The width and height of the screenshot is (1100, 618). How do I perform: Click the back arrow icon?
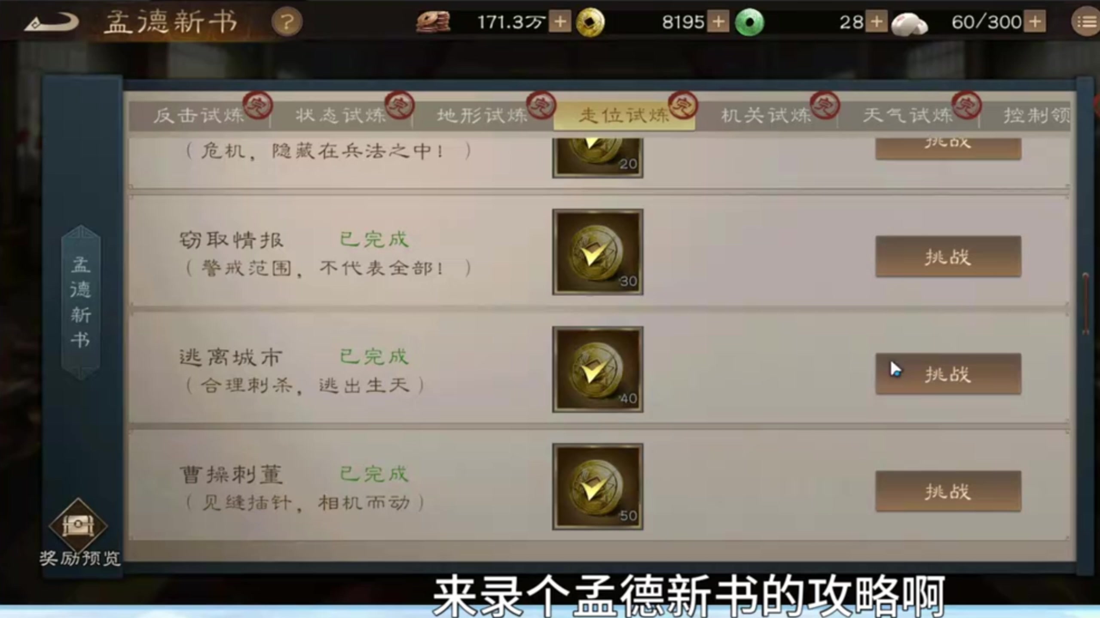tap(52, 22)
